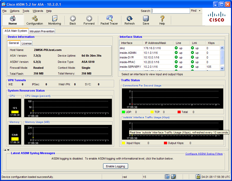Click the second status bar network icon
This screenshot has width=232, height=181.
point(173,177)
